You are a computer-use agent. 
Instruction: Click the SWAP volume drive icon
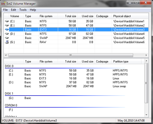[x=7, y=38]
